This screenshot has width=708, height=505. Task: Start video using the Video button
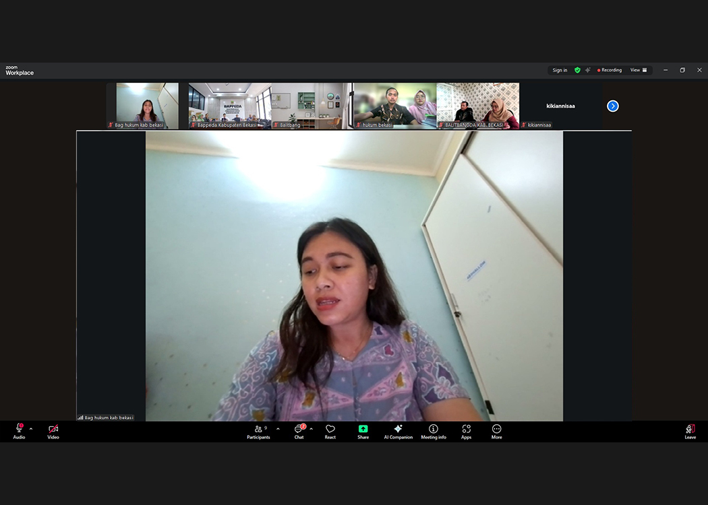tap(53, 430)
